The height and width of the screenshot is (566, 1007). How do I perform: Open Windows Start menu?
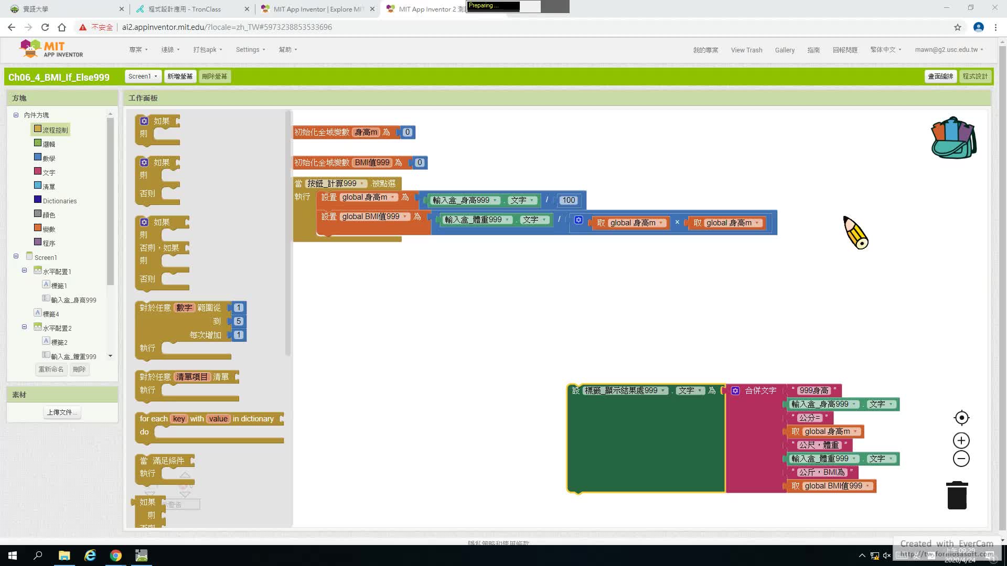coord(13,556)
